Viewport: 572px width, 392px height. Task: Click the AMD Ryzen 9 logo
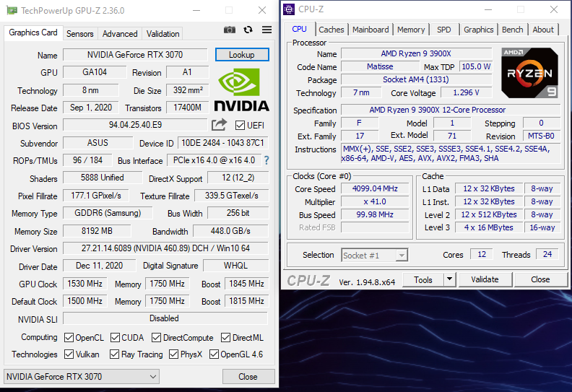pyautogui.click(x=529, y=73)
